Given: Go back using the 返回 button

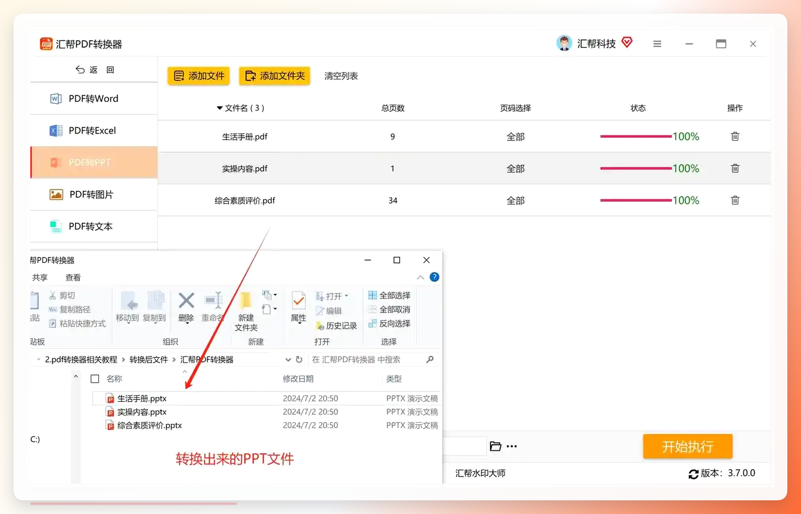Looking at the screenshot, I should [x=94, y=70].
